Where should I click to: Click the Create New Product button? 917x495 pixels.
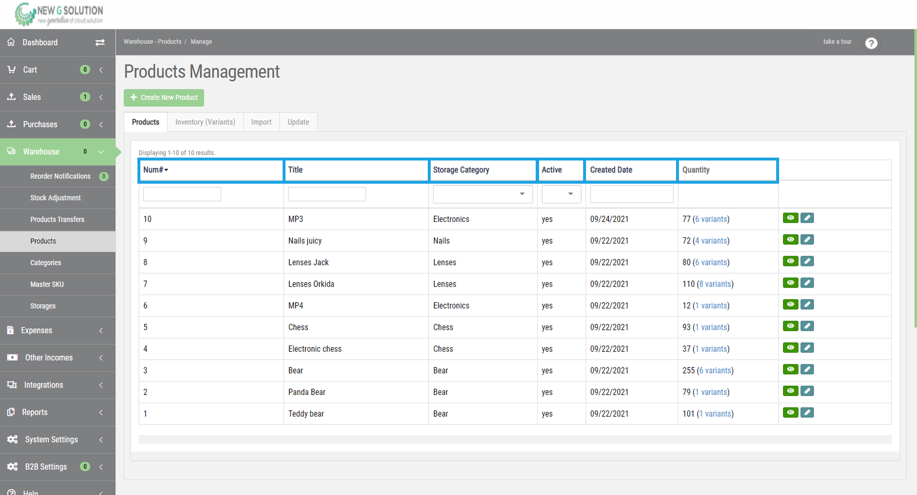[164, 98]
